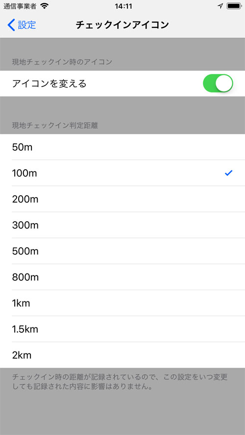Screen dimensions: 245x435
Task: Set check-in distance to 500m
Action: [x=122, y=251]
